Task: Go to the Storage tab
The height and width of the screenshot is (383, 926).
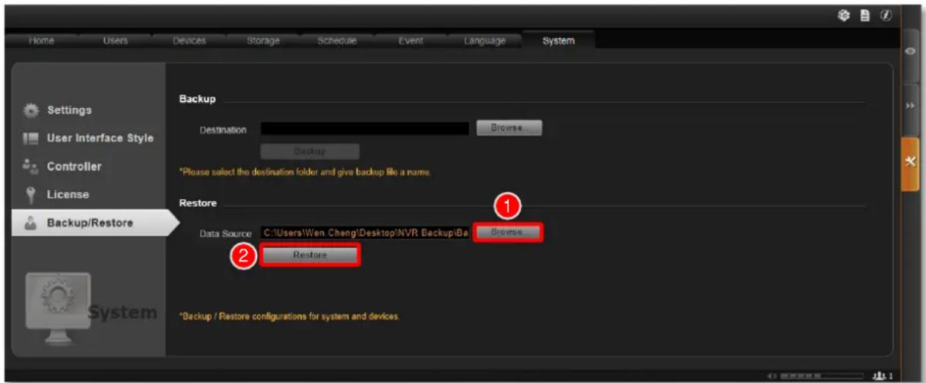Action: (x=263, y=41)
